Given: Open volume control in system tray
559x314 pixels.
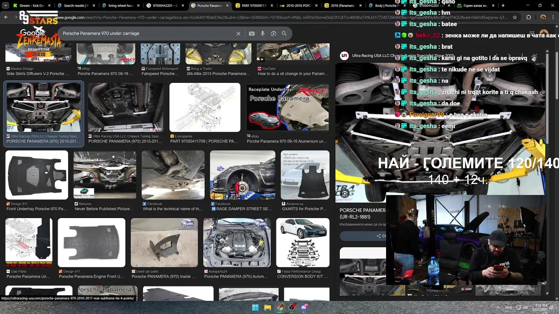Looking at the screenshot, I should point(525,307).
